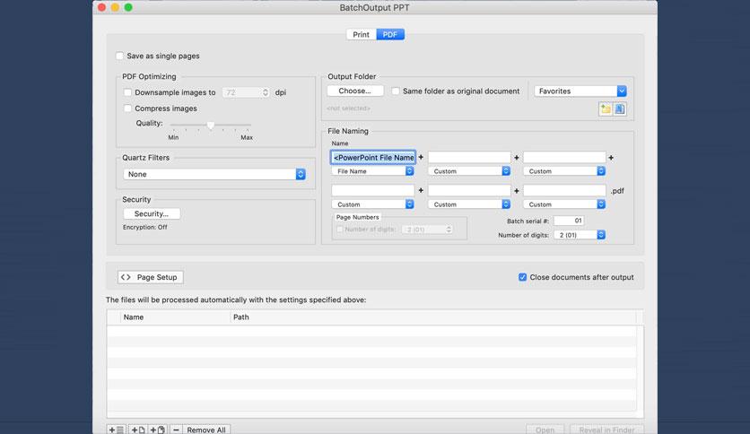Click the dpi value field showing 72

coord(242,92)
